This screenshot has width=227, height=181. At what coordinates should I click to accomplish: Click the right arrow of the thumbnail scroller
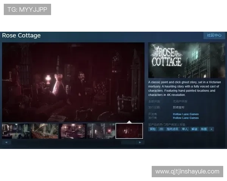pos(140,143)
